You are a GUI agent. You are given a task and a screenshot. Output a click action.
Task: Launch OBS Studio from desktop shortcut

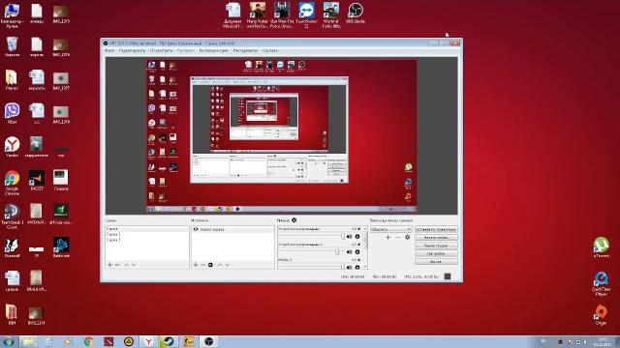(356, 13)
